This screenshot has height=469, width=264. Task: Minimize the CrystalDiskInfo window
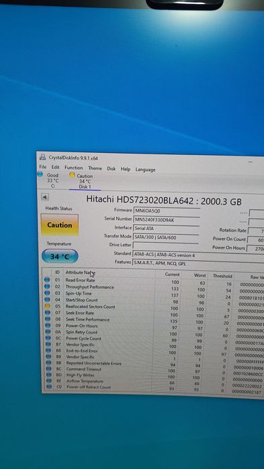251,162
